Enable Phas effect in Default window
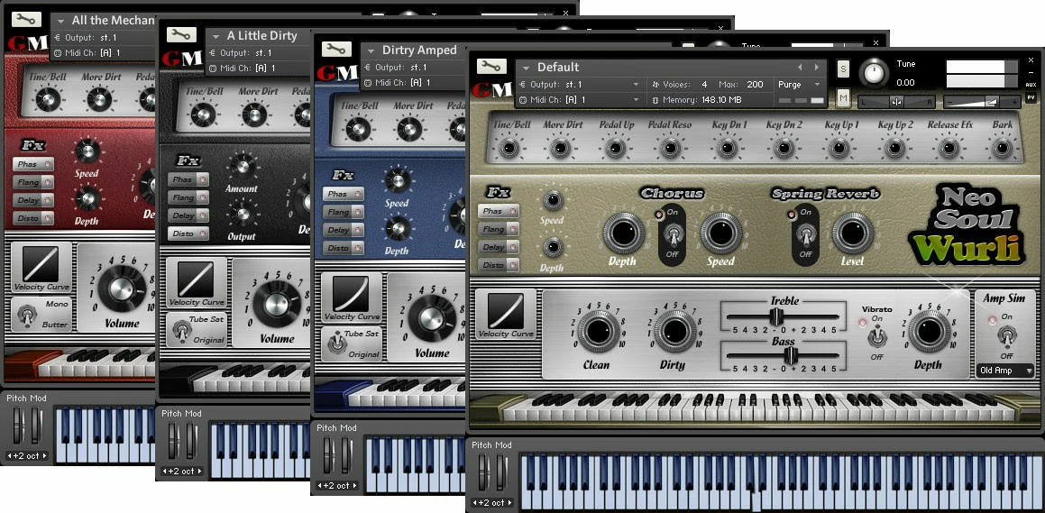Image resolution: width=1045 pixels, height=513 pixels. (498, 211)
